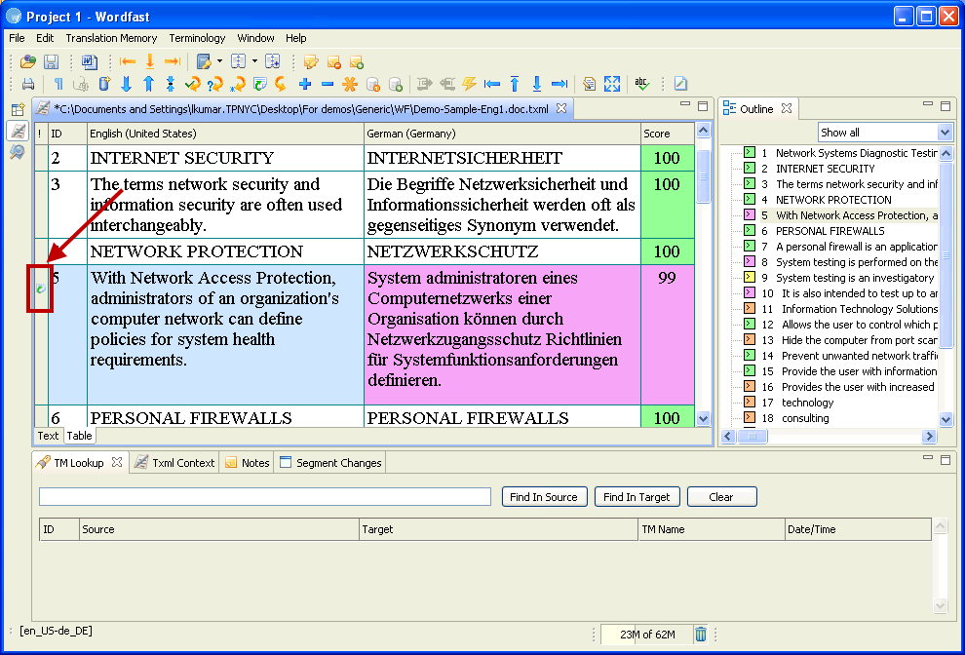Select outline item 17 technology
The width and height of the screenshot is (965, 655).
pos(807,403)
